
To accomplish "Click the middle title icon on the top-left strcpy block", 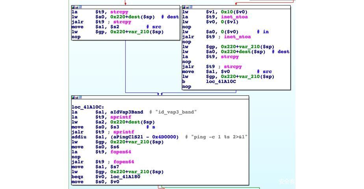I will (77, 7).
